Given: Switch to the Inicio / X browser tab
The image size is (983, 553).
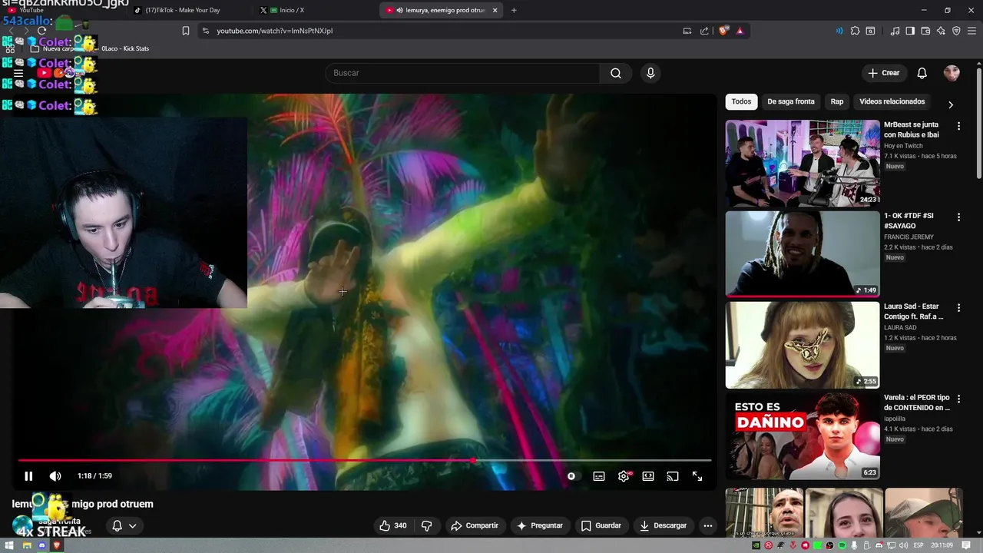Looking at the screenshot, I should tap(292, 10).
